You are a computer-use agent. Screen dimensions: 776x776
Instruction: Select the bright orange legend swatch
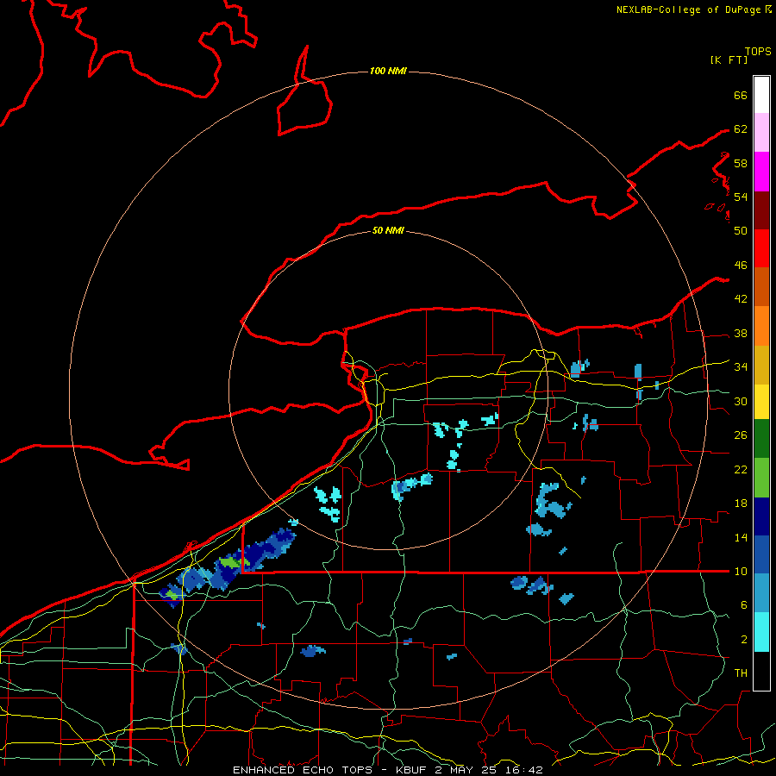point(761,326)
